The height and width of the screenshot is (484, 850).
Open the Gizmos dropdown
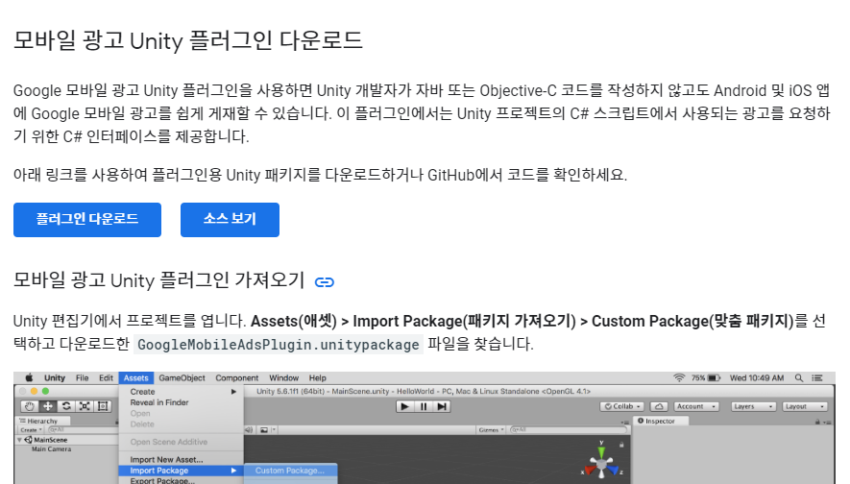coord(491,430)
